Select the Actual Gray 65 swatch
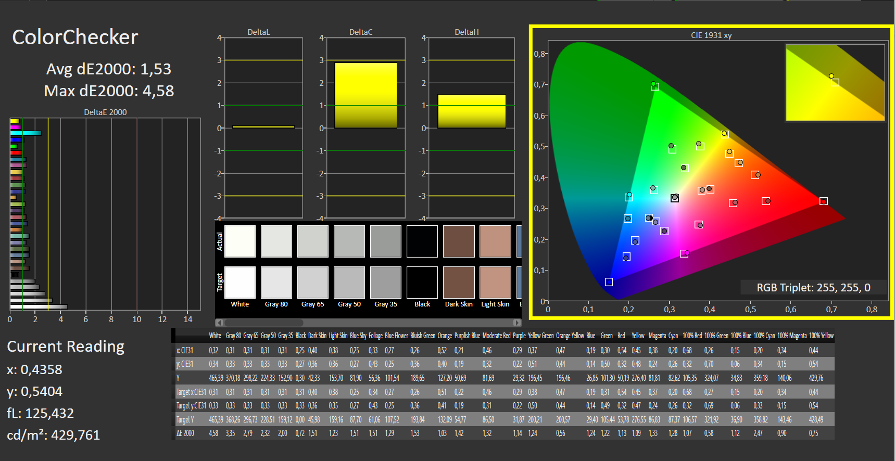Viewport: 895px width, 461px height. click(x=313, y=241)
